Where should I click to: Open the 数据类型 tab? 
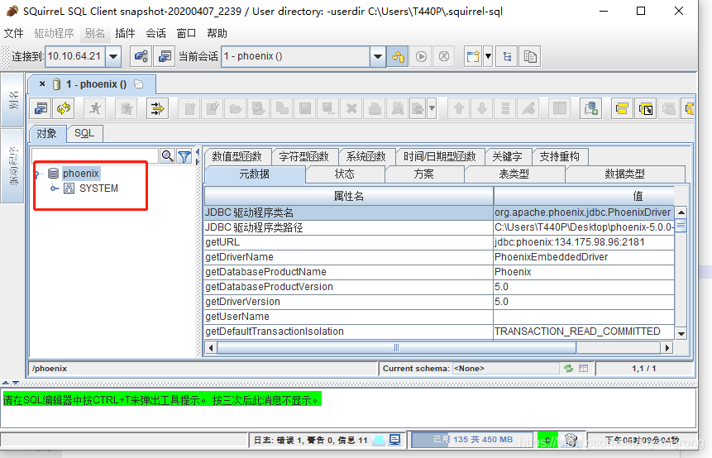tap(625, 174)
